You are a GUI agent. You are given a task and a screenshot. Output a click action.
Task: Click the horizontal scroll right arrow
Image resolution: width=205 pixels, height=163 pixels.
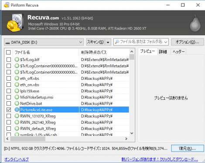coord(126,139)
